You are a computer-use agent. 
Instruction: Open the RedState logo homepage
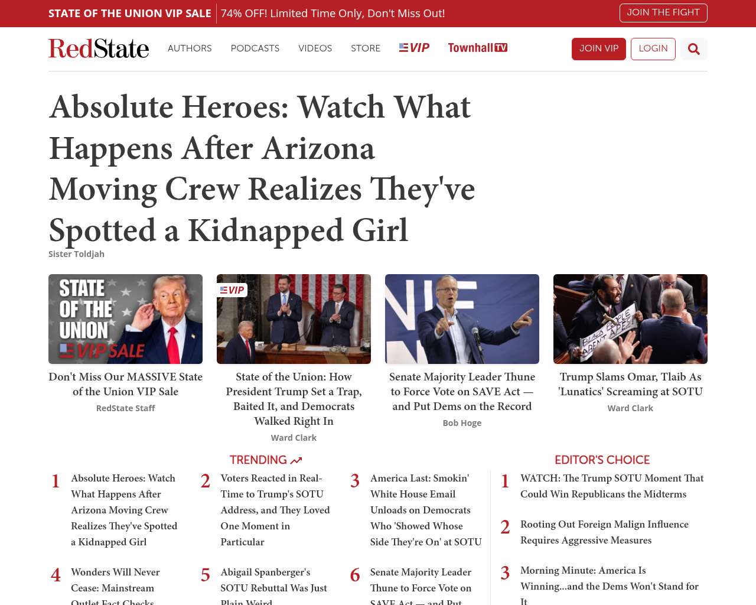(x=99, y=48)
